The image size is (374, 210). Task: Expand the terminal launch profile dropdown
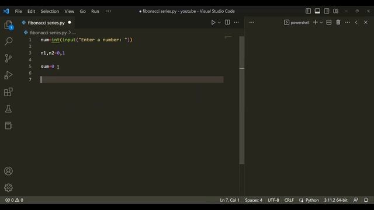point(321,22)
